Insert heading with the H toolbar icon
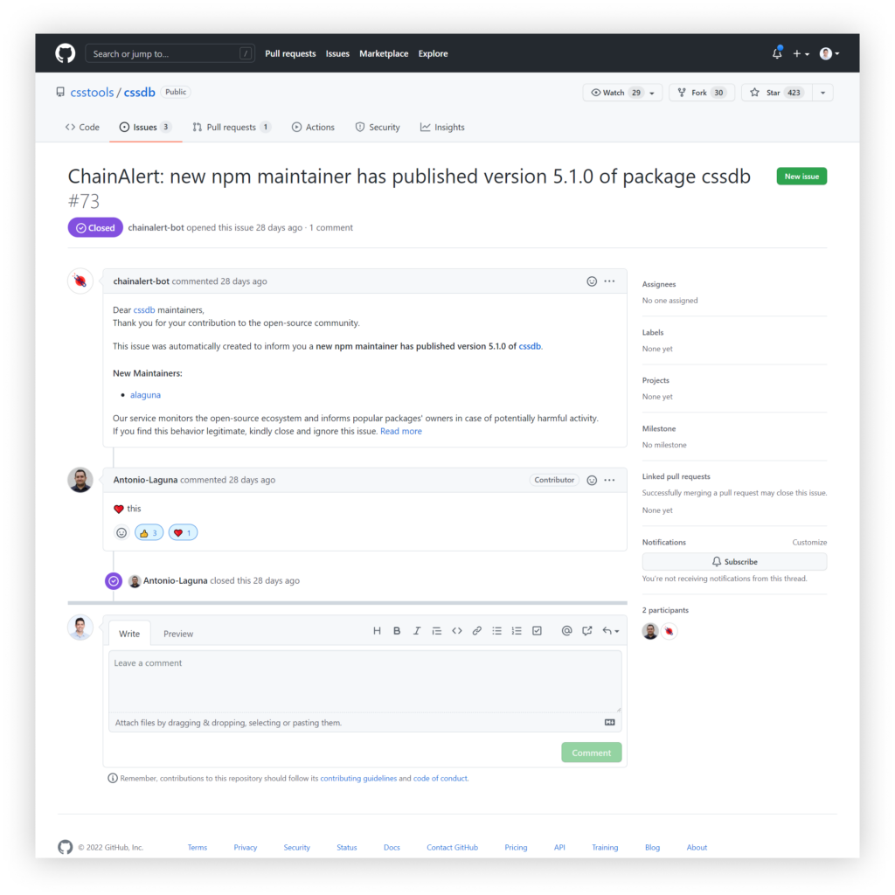This screenshot has width=895, height=895. click(x=377, y=631)
